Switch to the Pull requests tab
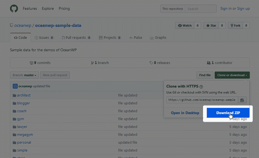 coord(76,37)
